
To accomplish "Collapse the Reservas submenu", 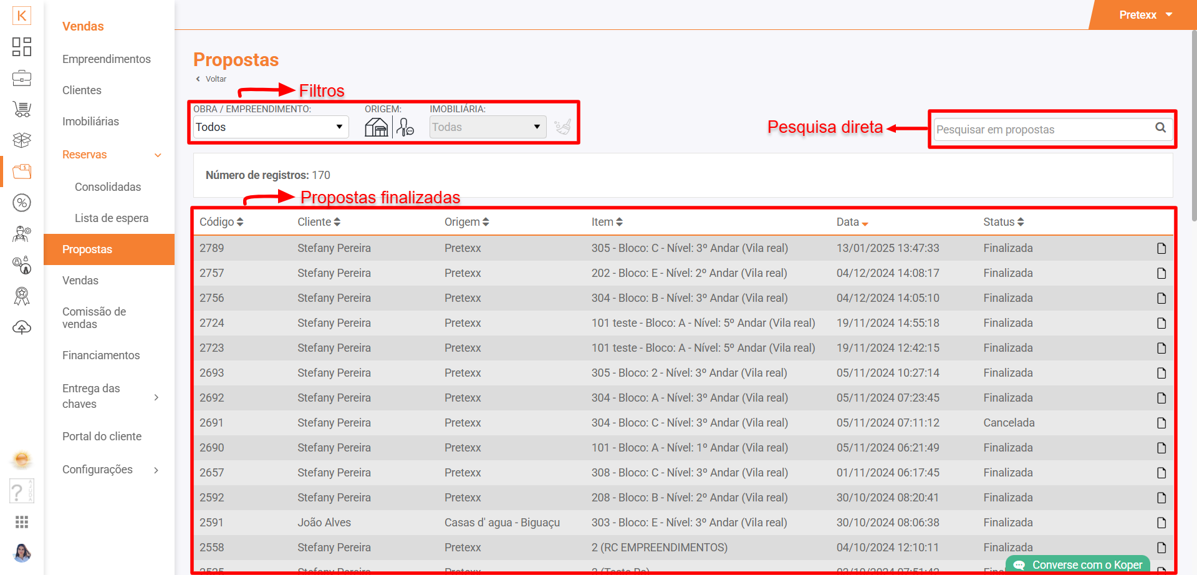I will click(x=158, y=155).
